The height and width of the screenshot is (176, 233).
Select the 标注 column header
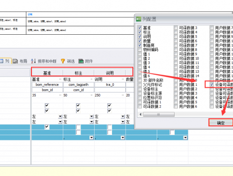coord(78,73)
